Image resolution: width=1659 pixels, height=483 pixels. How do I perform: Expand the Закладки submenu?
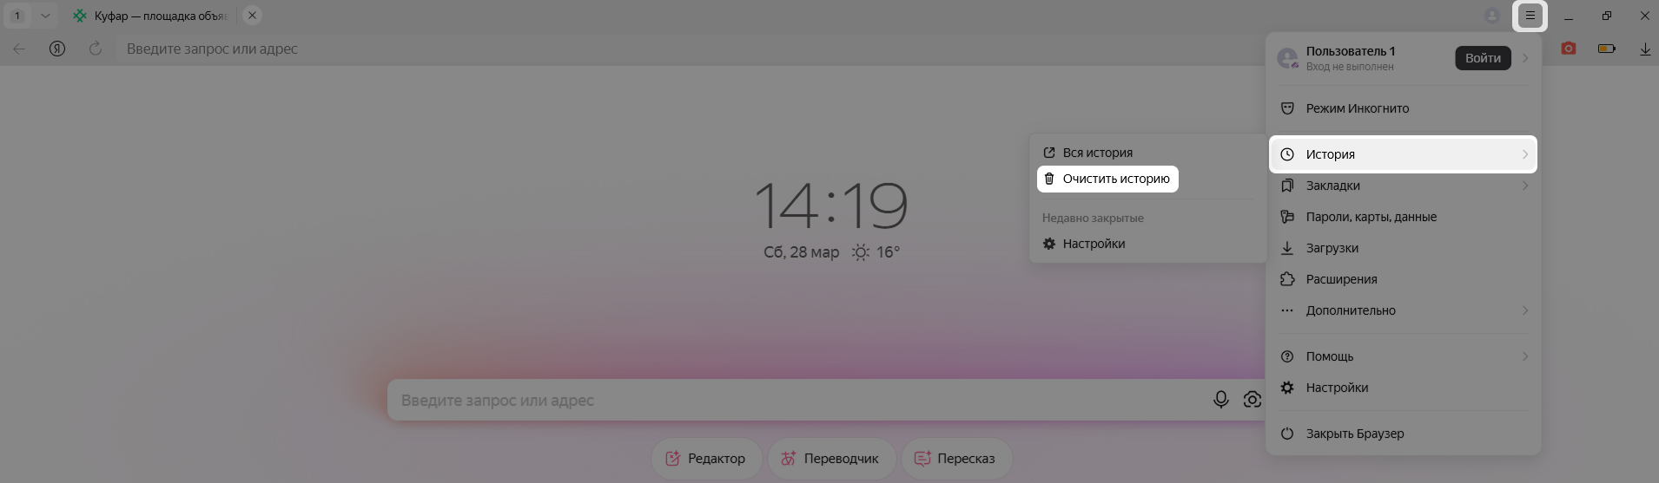pyautogui.click(x=1403, y=186)
